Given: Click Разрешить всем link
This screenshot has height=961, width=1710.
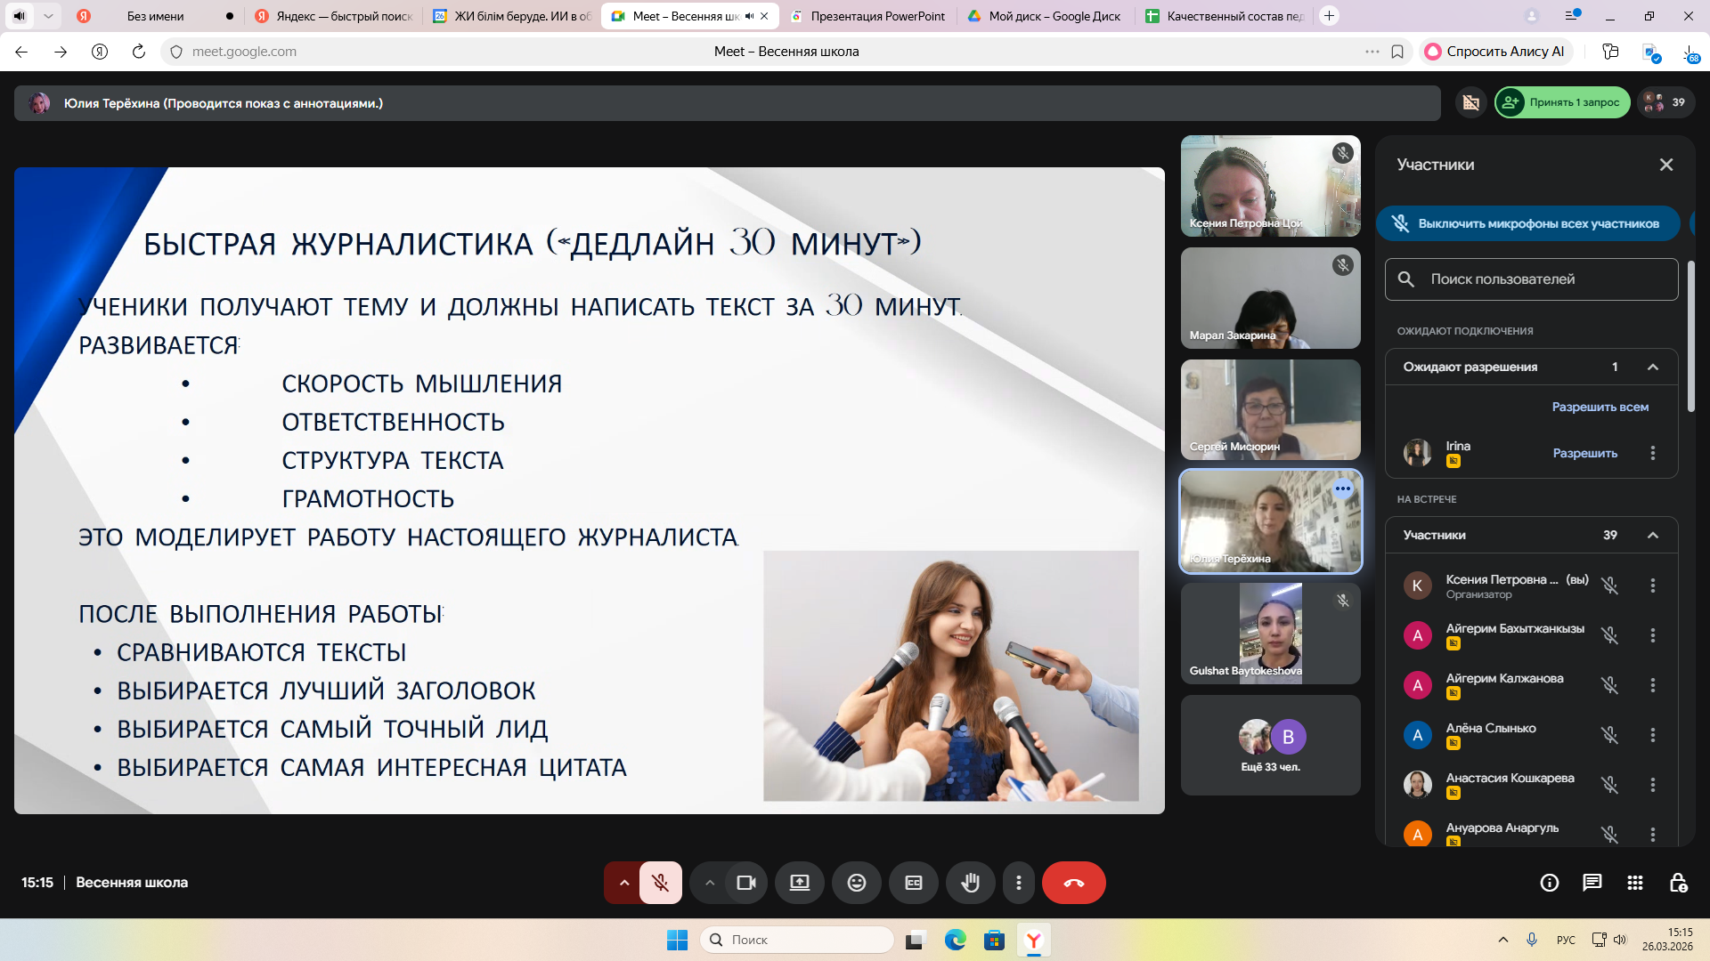Looking at the screenshot, I should [1600, 407].
